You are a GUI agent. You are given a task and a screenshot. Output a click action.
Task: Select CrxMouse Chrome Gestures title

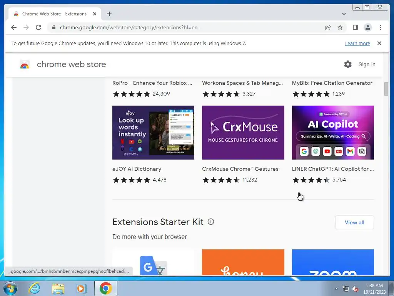point(240,169)
